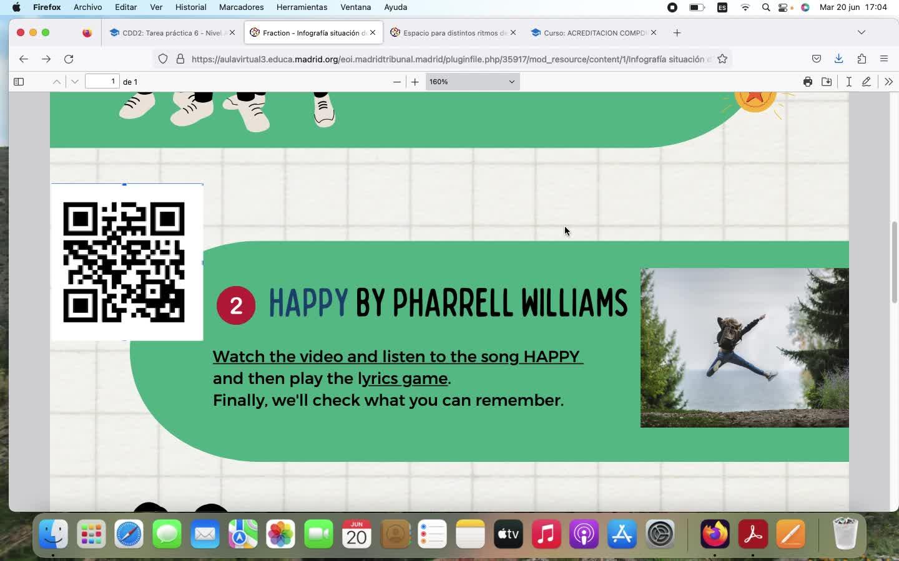Click the page number input field
The width and height of the screenshot is (899, 561).
[102, 82]
